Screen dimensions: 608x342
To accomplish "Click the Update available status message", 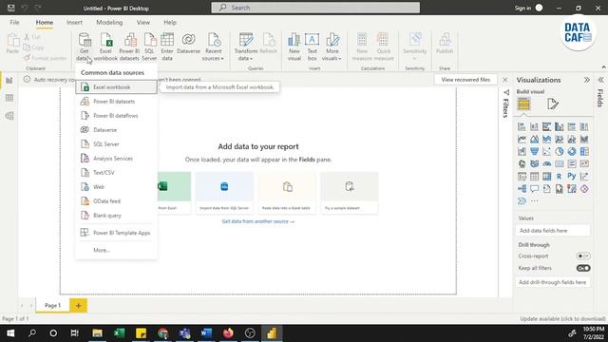I will pyautogui.click(x=562, y=319).
